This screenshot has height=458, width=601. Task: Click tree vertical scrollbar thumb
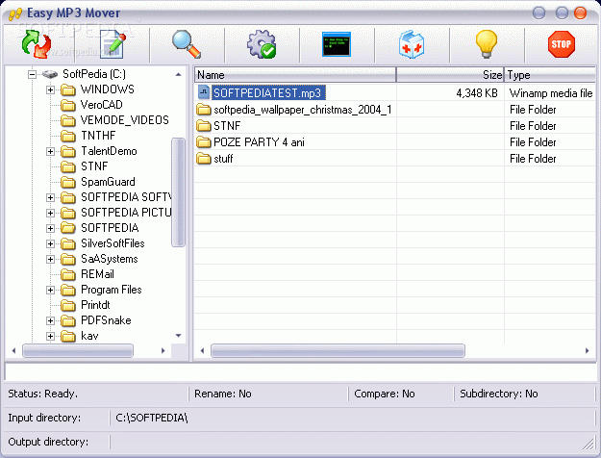tap(178, 192)
